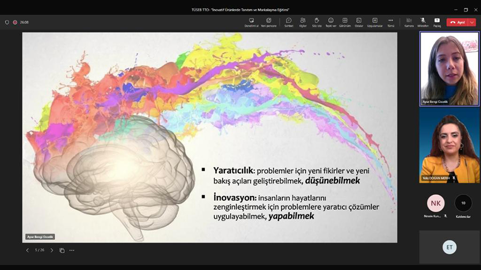
Task: Open Uygulamalar apps menu
Action: tap(375, 22)
